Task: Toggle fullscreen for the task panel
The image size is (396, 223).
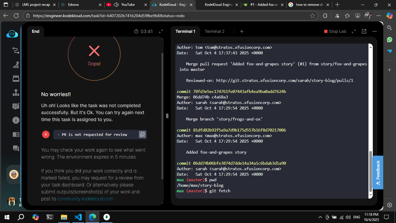Action: (161, 31)
